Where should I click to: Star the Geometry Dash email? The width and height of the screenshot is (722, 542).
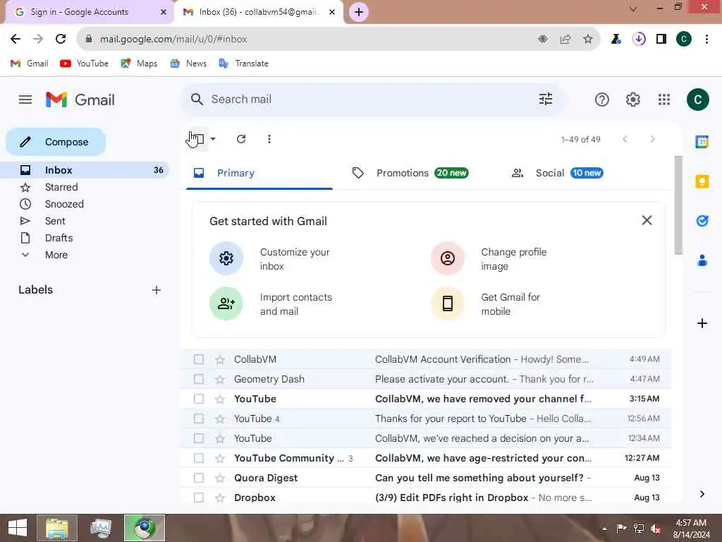click(x=220, y=379)
